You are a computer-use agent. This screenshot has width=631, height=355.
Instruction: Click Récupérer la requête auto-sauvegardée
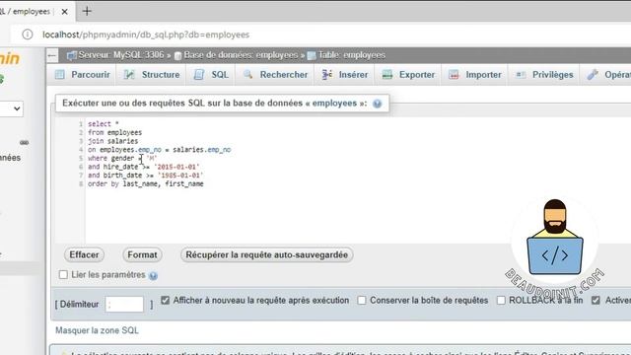point(267,254)
